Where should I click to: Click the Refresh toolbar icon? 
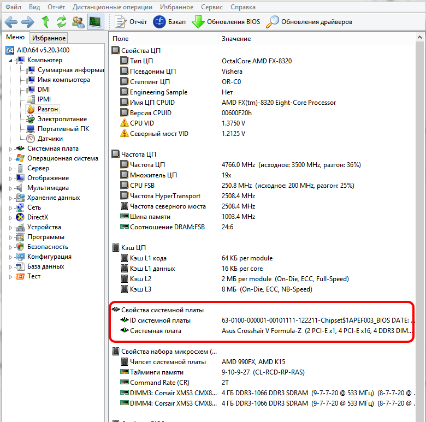tap(62, 22)
